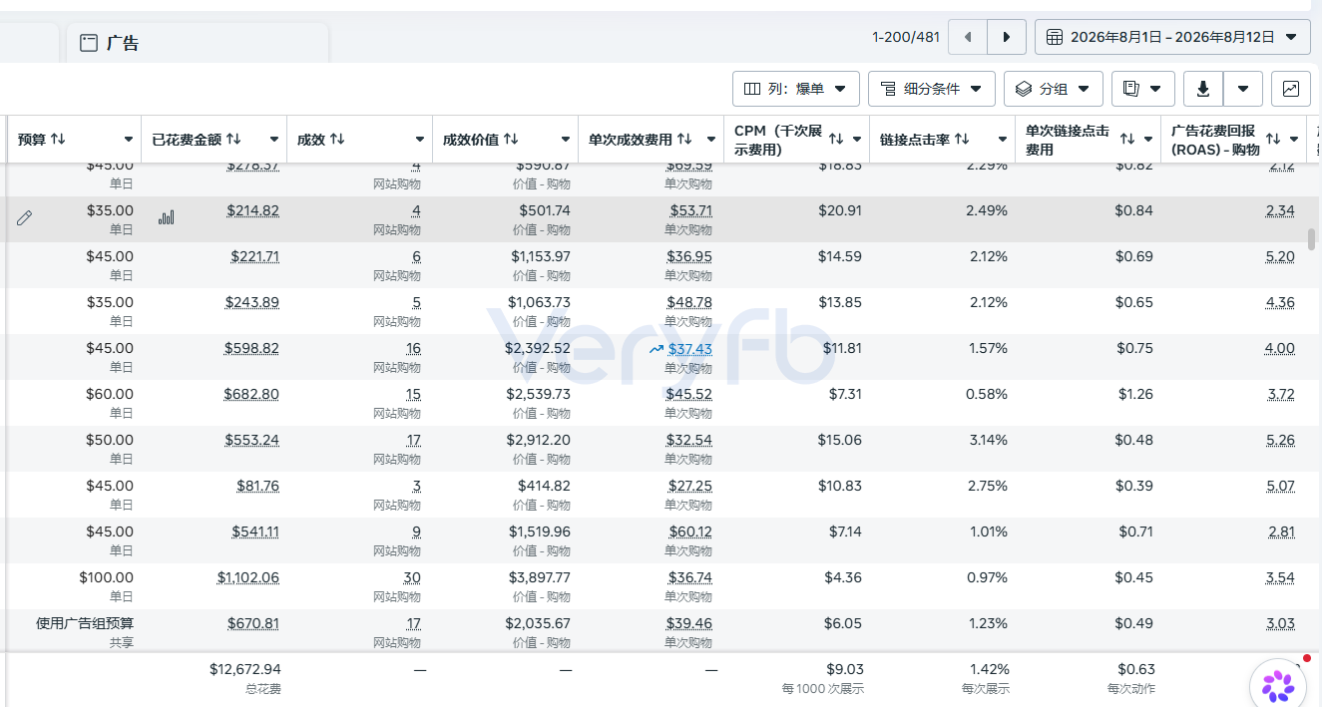This screenshot has height=707, width=1322.
Task: Sort by the 成效价值 column header
Action: [511, 139]
